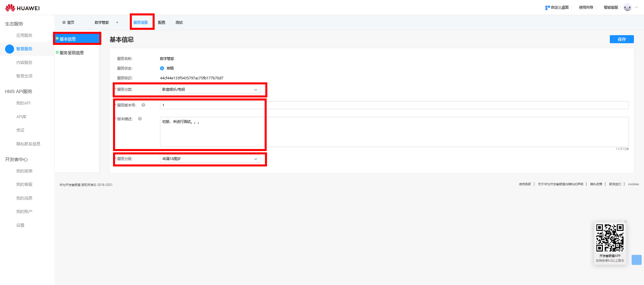
Task: Open 我的账户 in left sidebar
Action: 24,212
